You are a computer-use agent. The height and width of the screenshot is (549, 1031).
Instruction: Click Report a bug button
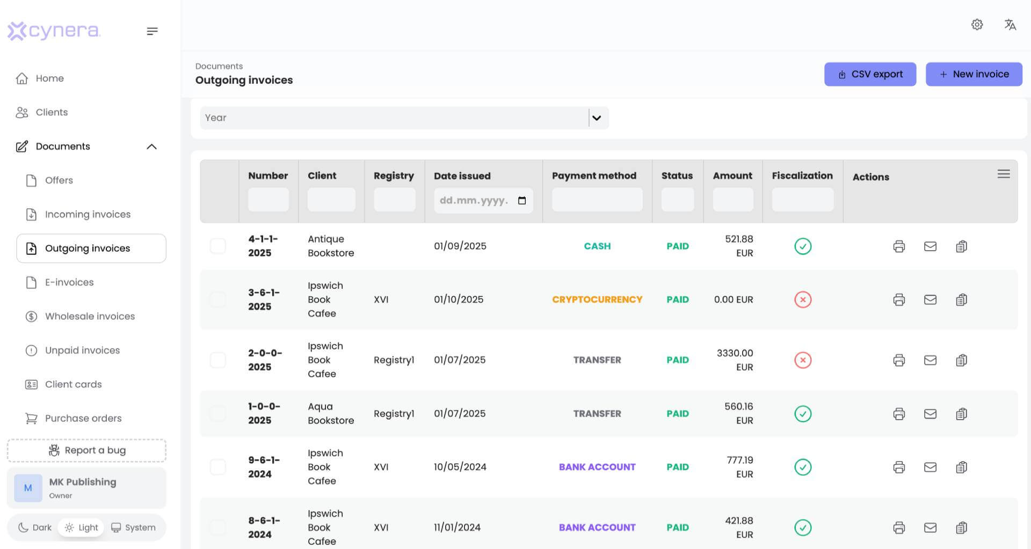pos(86,450)
